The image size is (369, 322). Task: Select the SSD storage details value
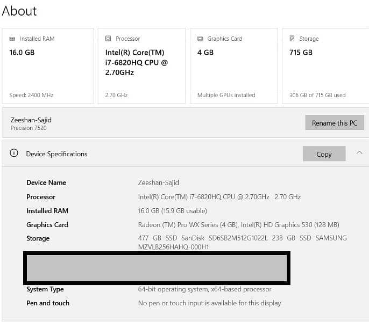243,242
